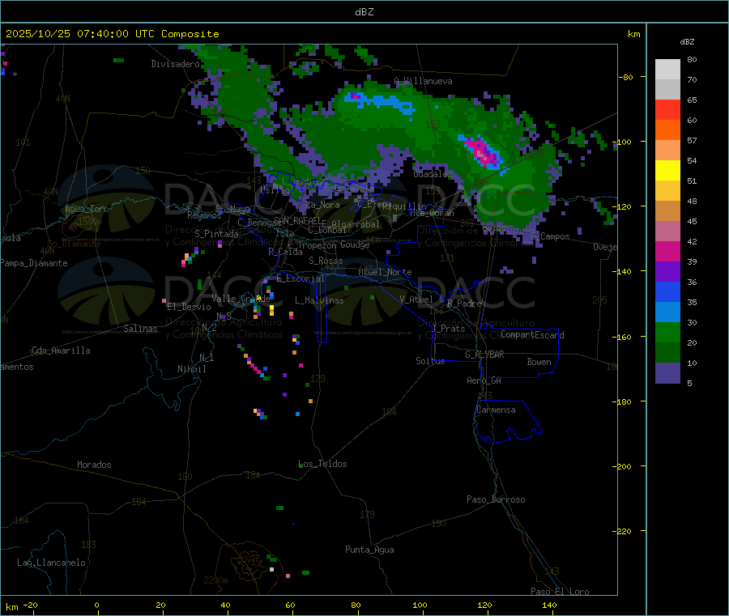The width and height of the screenshot is (729, 616).
Task: Click the Paso_El_Loro label
Action: 560,592
